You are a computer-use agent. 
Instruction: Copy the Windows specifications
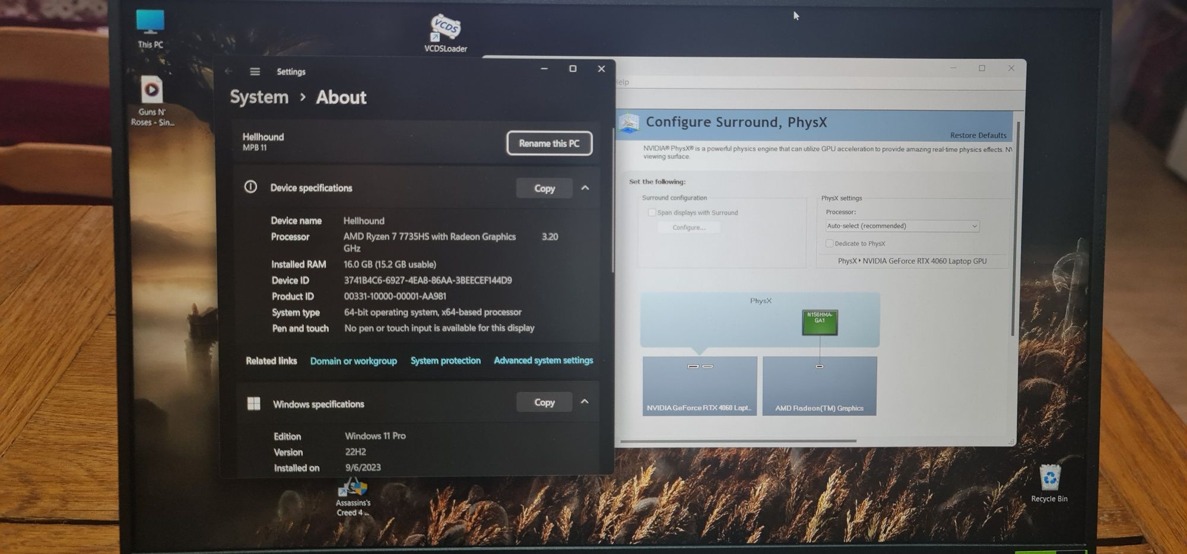point(544,402)
